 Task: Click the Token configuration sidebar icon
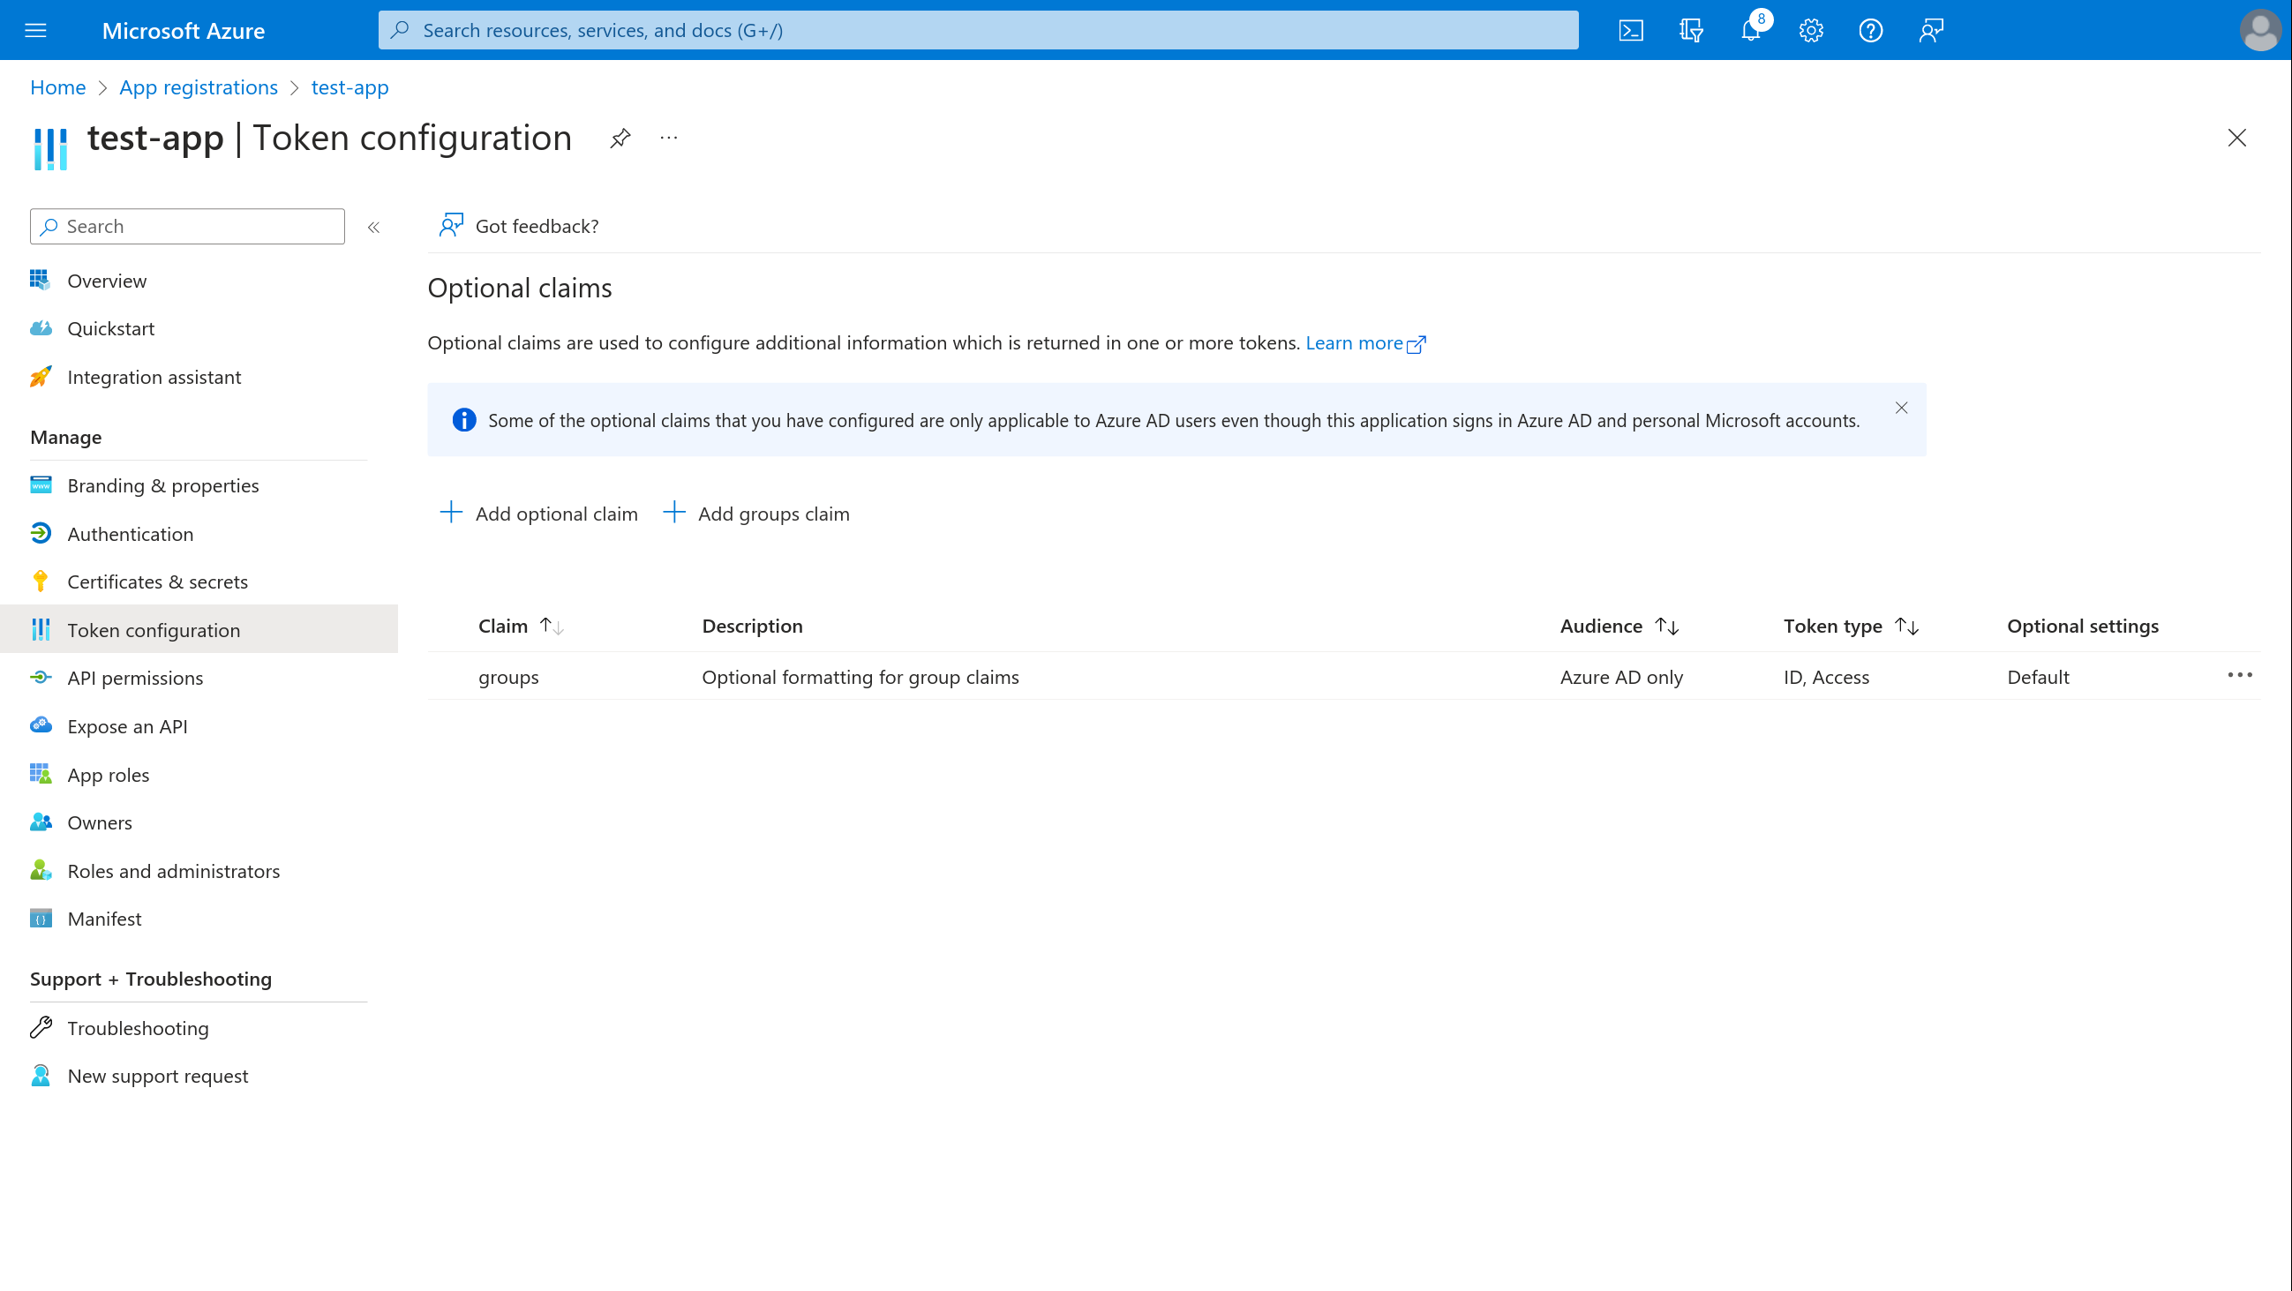point(41,628)
